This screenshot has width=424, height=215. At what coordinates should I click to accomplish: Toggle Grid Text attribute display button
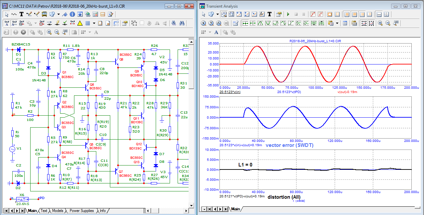pos(6,23)
